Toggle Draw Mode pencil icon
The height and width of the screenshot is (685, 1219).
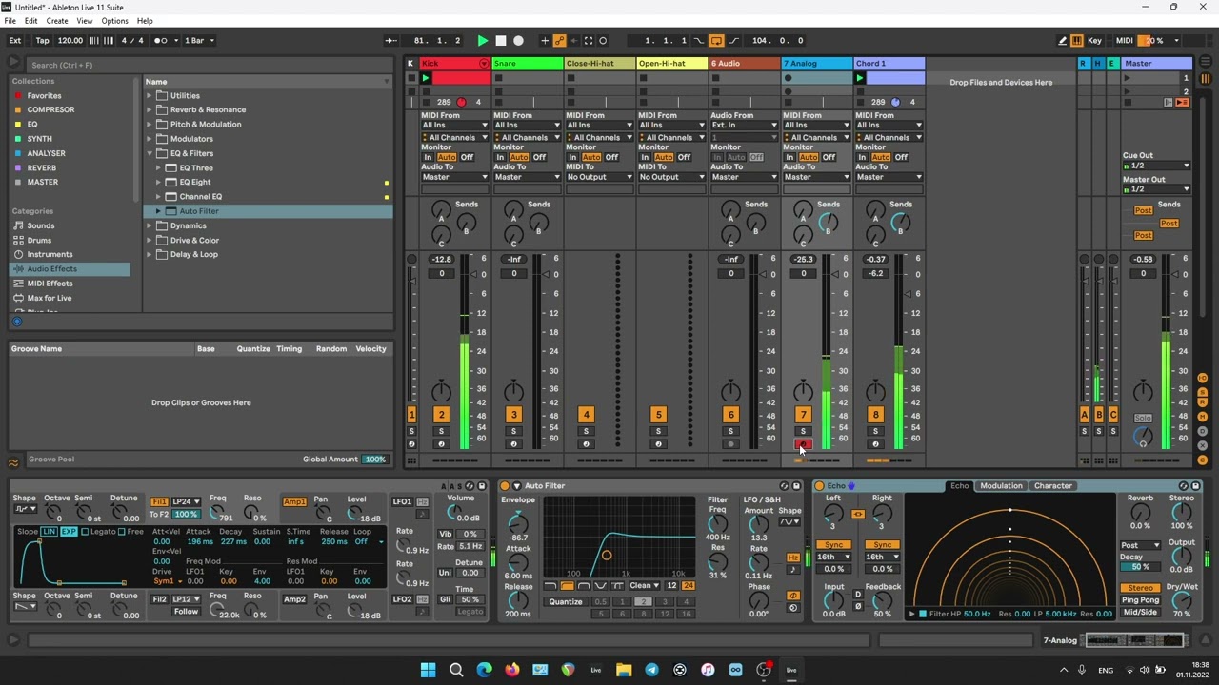coord(1063,41)
